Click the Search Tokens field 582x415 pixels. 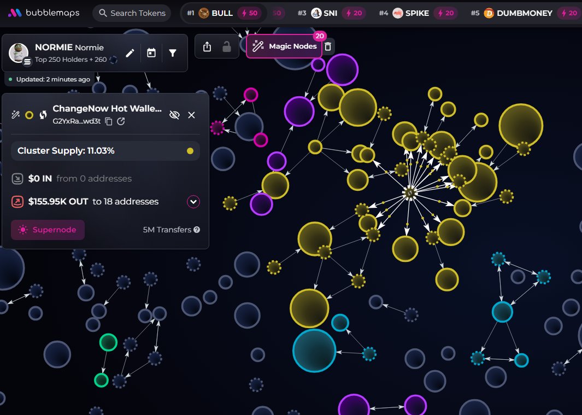coord(131,13)
